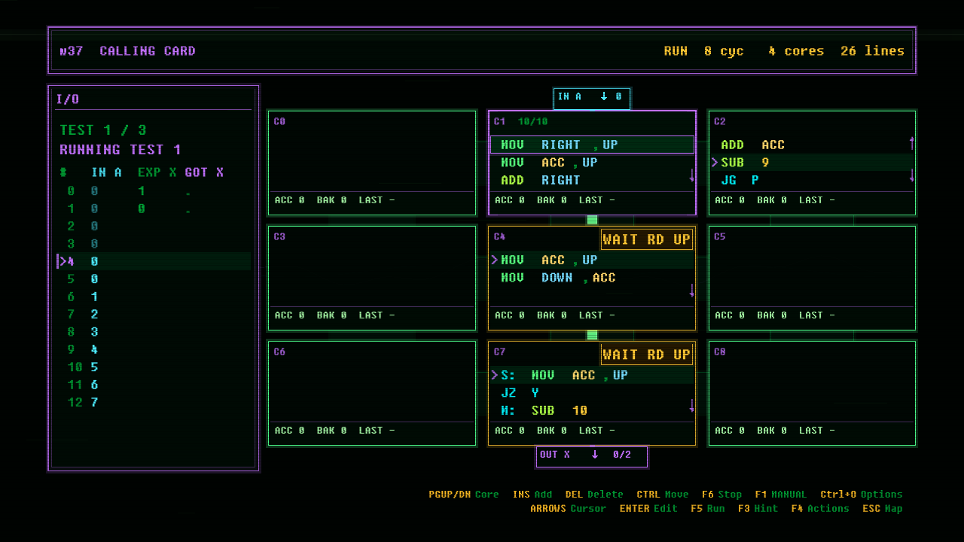
Task: Select JZ Y line in C7
Action: (592, 393)
